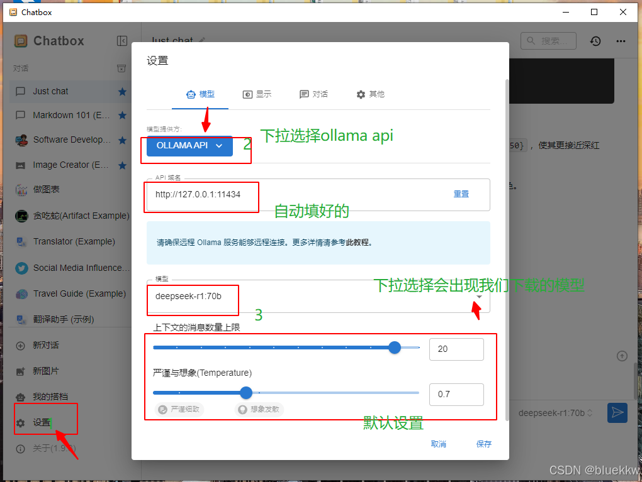Reset the API host with 重置
Viewport: 642px width, 482px height.
[461, 194]
